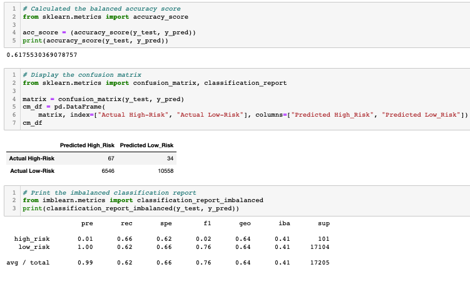Click avg / total precision value 0.99
The height and width of the screenshot is (282, 470).
pos(85,263)
